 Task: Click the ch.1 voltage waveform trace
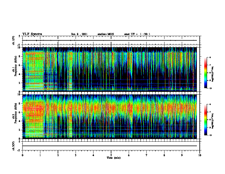coord(109,40)
